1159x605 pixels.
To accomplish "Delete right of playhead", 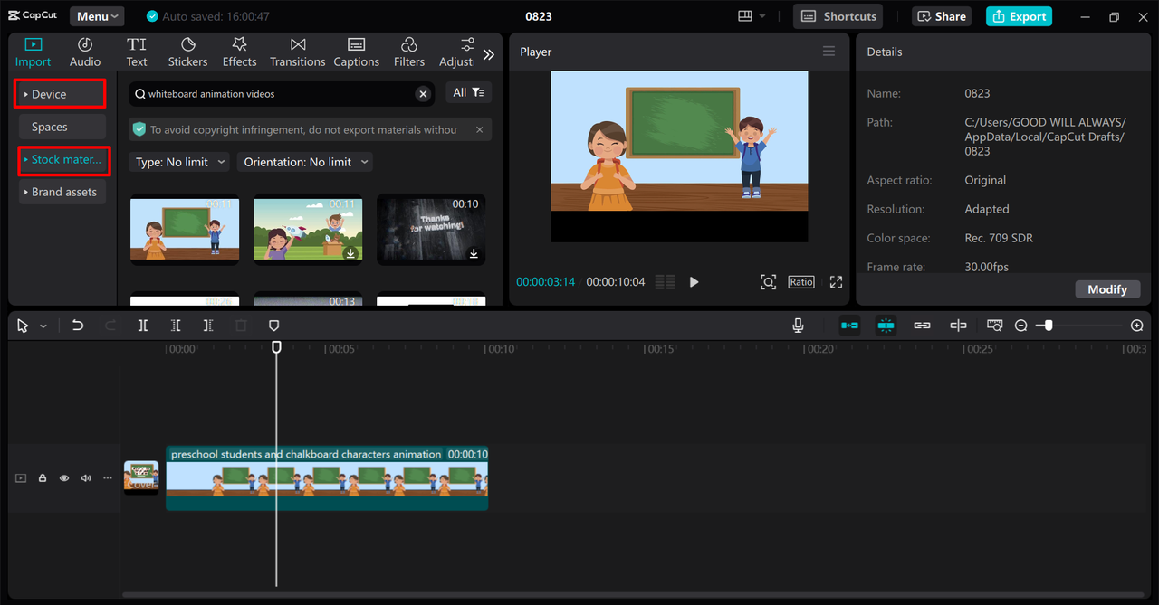I will [x=208, y=326].
